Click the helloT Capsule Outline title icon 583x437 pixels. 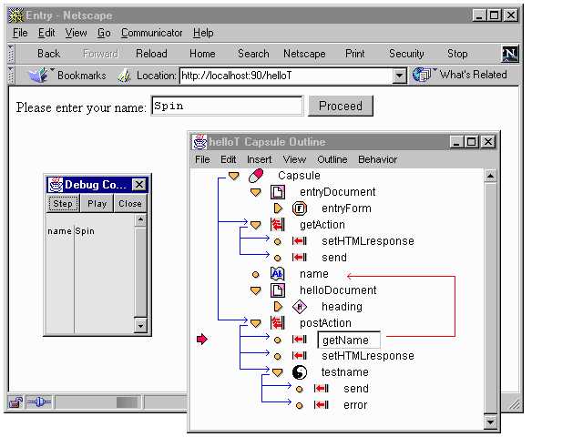199,142
